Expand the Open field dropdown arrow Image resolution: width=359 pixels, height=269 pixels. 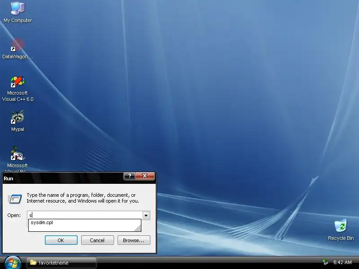click(146, 215)
